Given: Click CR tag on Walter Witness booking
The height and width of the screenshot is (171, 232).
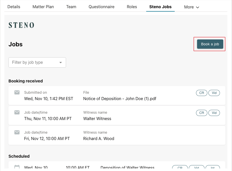Looking at the screenshot, I should click(201, 113).
